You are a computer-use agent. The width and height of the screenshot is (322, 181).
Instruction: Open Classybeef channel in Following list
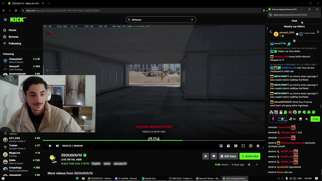[x=21, y=60]
